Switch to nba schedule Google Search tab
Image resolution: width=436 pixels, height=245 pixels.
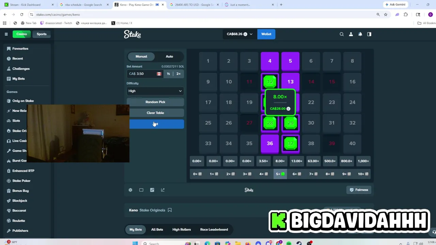(83, 5)
